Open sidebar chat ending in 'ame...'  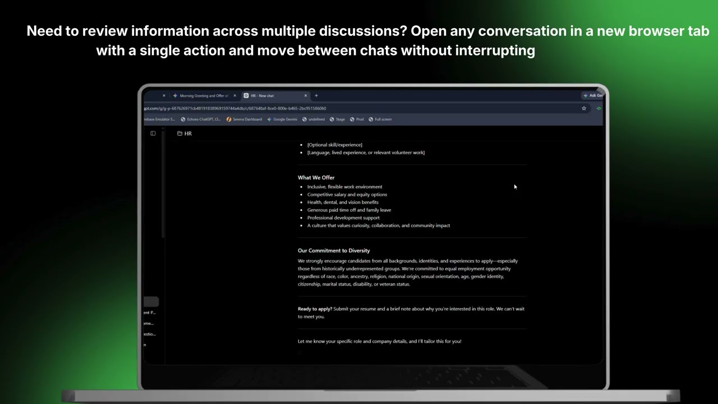(x=149, y=323)
